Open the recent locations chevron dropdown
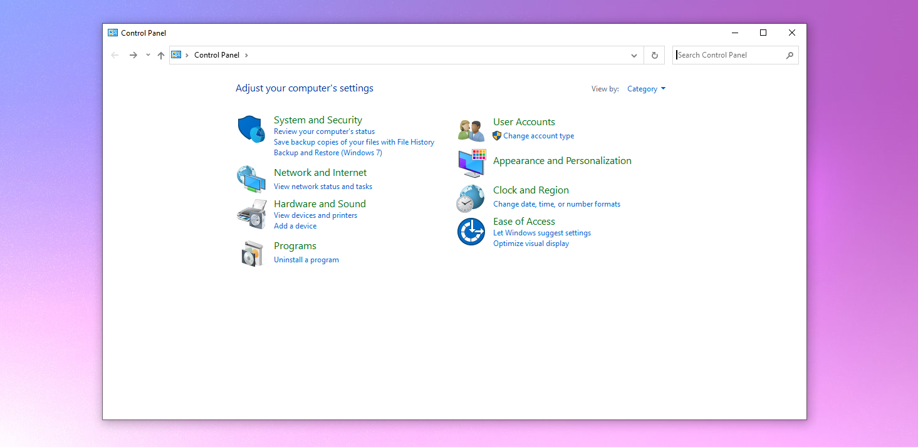The width and height of the screenshot is (918, 447). pyautogui.click(x=147, y=55)
